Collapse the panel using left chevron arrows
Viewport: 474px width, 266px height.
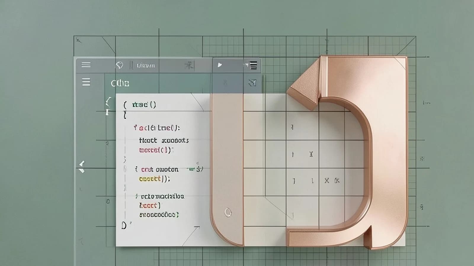tap(82, 167)
